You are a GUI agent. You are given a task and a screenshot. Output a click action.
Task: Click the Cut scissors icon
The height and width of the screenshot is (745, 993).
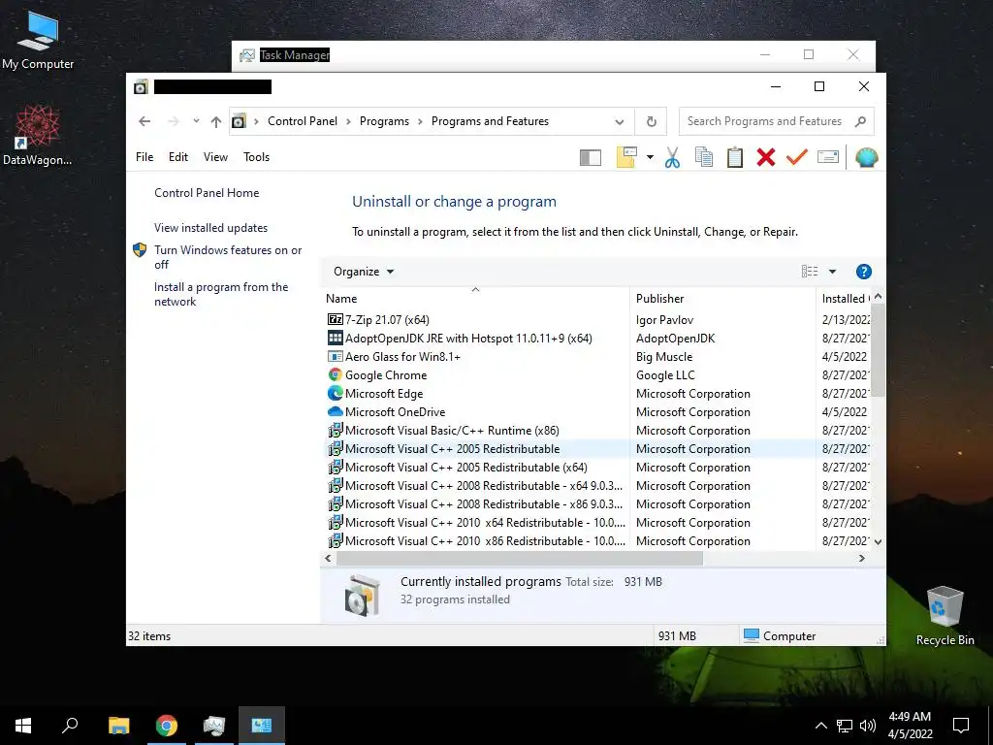(672, 157)
